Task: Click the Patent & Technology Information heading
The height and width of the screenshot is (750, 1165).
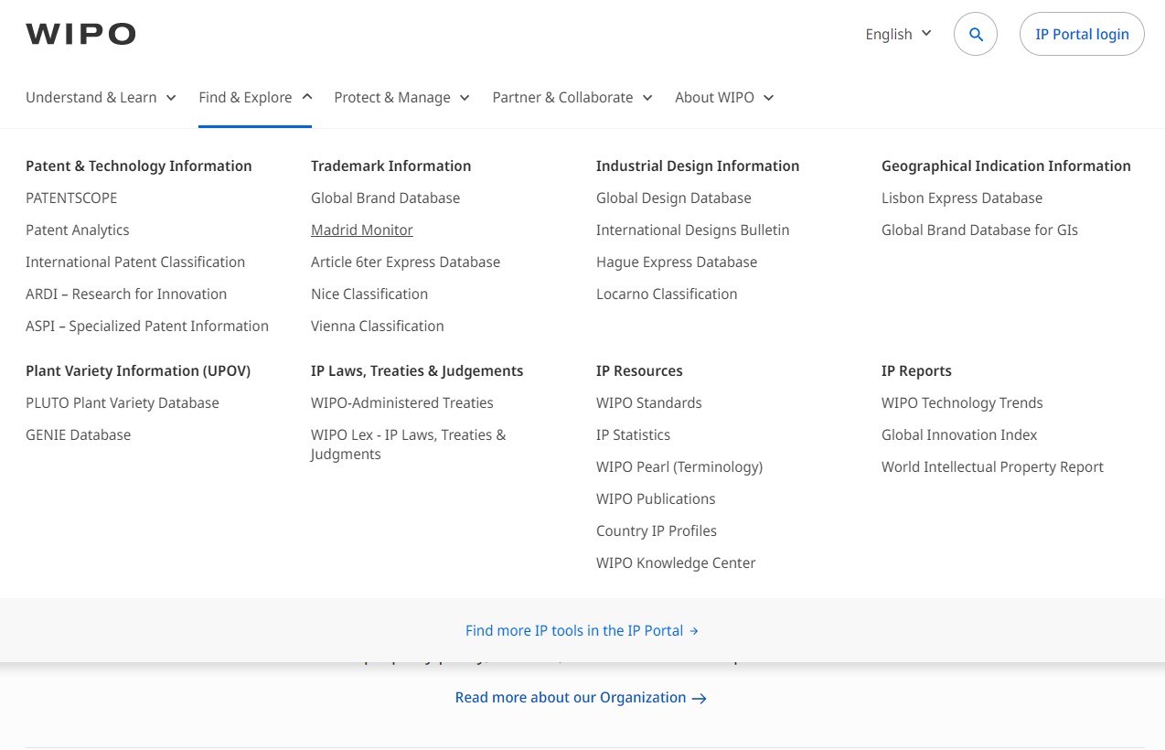Action: click(x=139, y=166)
